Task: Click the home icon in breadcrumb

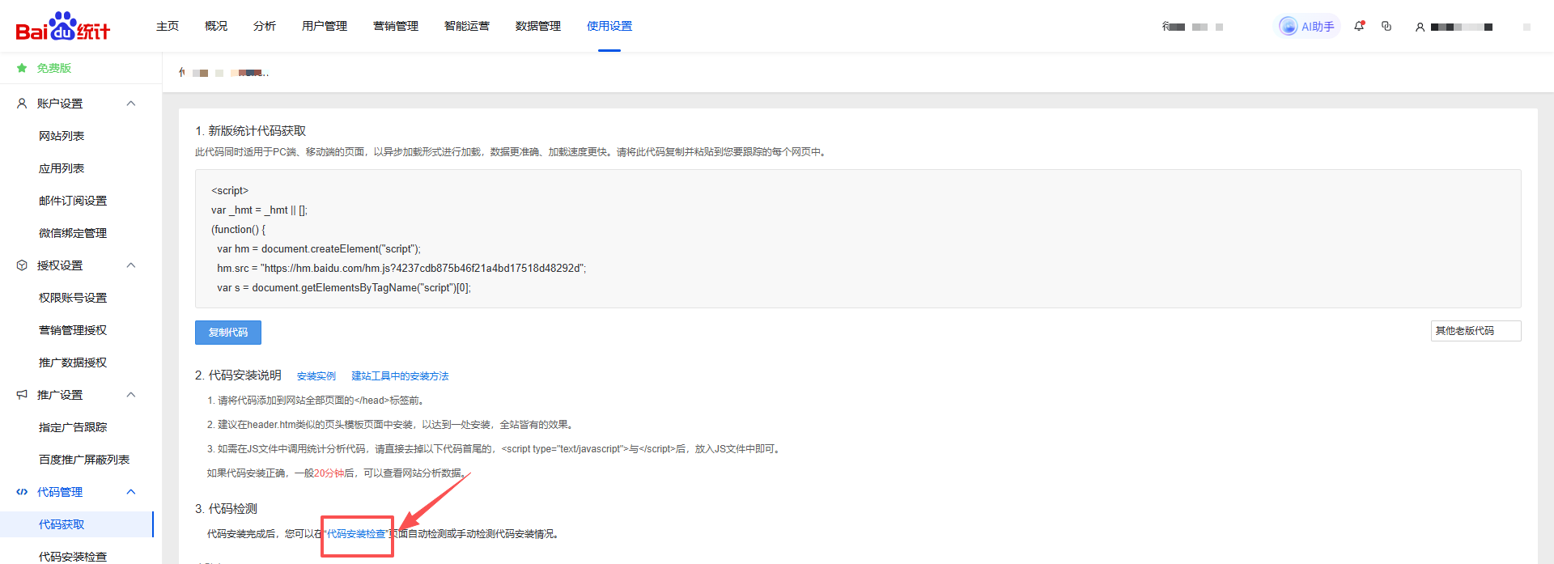Action: click(182, 73)
